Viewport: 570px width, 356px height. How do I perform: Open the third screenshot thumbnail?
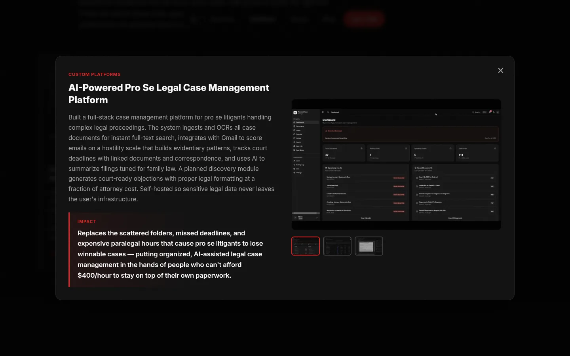click(x=369, y=246)
